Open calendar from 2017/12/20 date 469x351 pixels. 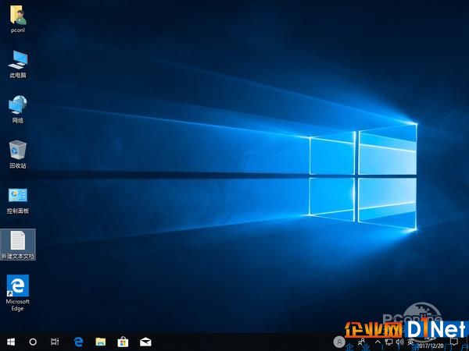[431, 346]
